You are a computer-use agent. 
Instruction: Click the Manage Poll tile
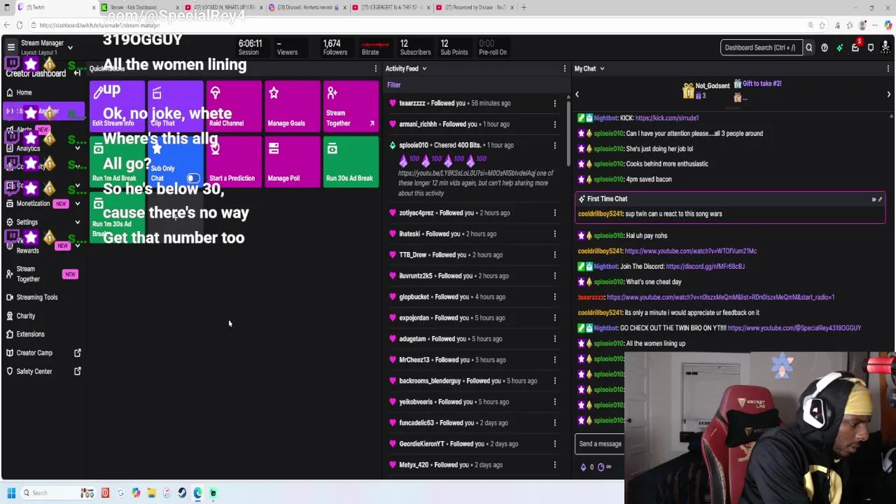pyautogui.click(x=293, y=162)
